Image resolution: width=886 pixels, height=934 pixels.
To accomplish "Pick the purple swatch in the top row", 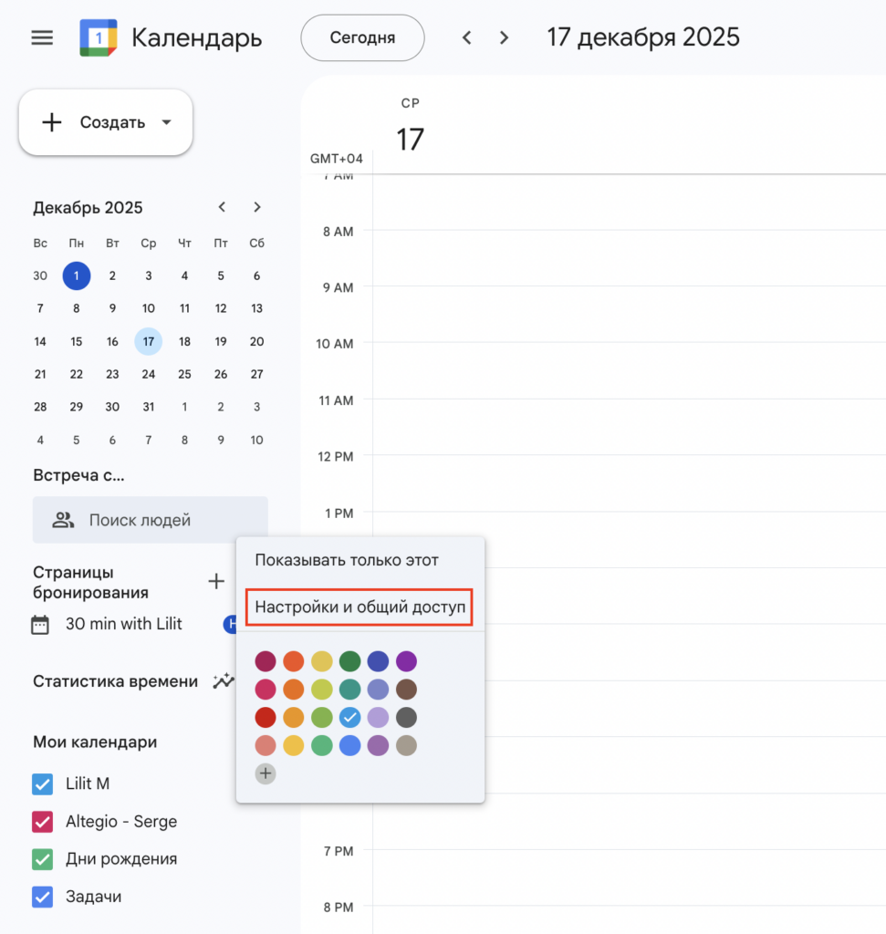I will (407, 661).
